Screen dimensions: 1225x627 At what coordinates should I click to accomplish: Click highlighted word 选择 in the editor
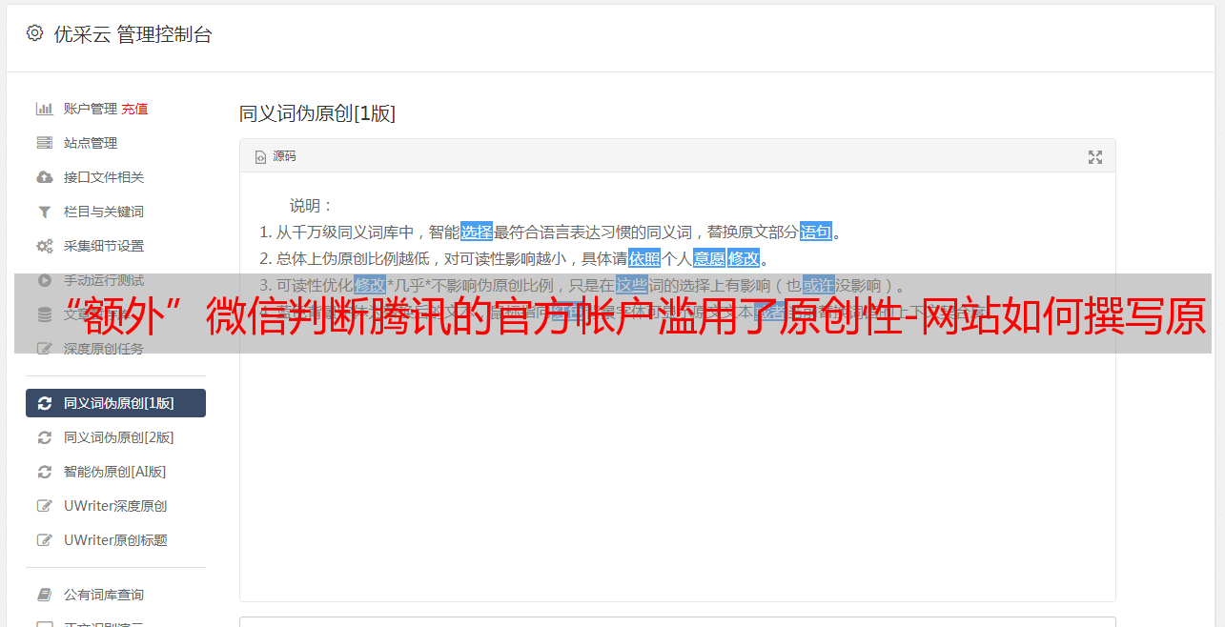coord(477,232)
